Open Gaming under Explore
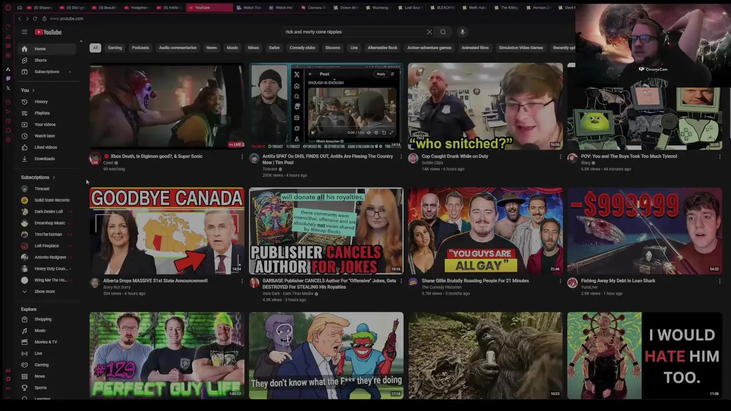Viewport: 731px width, 411px height. (x=47, y=365)
